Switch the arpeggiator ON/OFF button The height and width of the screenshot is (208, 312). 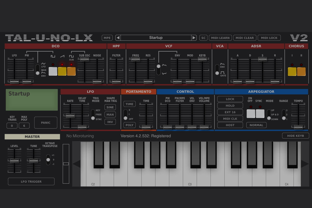pyautogui.click(x=251, y=114)
